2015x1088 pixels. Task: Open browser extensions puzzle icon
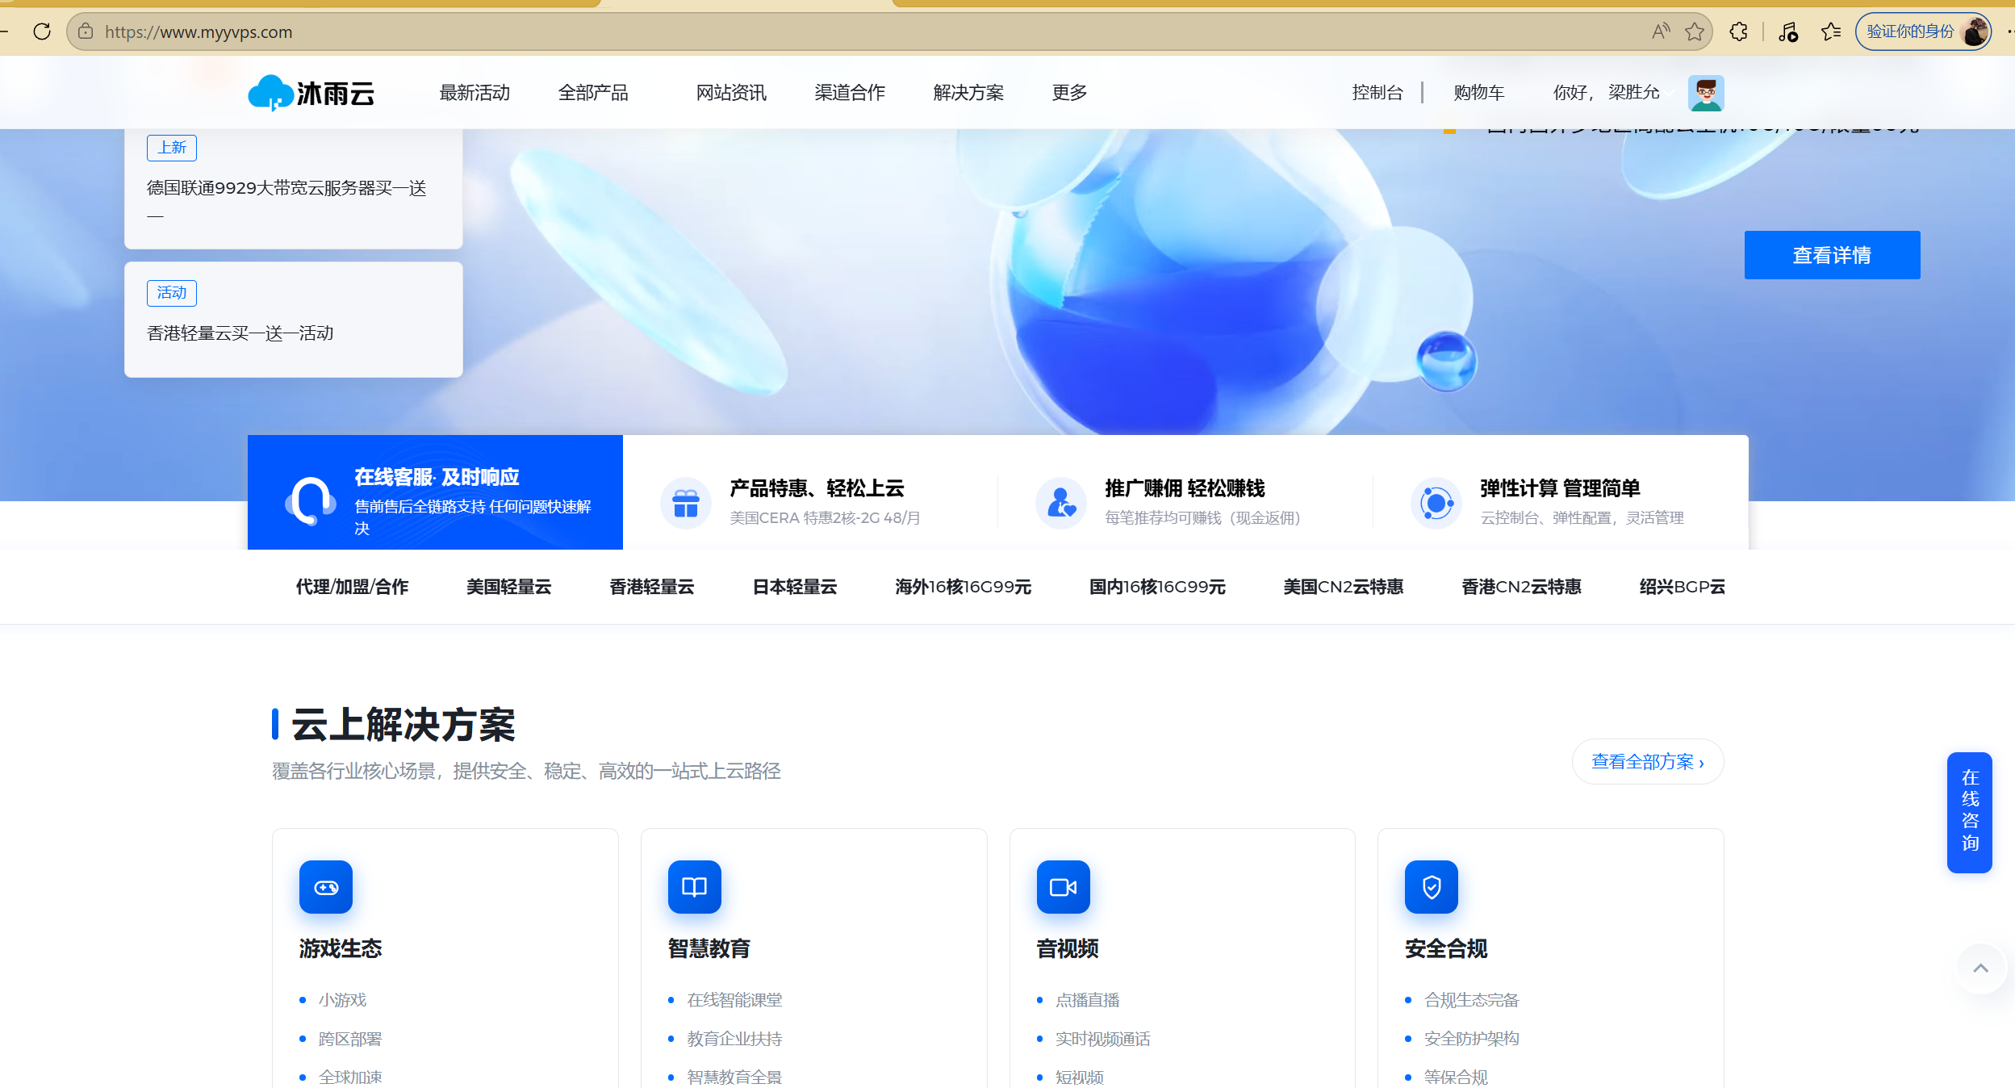[x=1739, y=31]
